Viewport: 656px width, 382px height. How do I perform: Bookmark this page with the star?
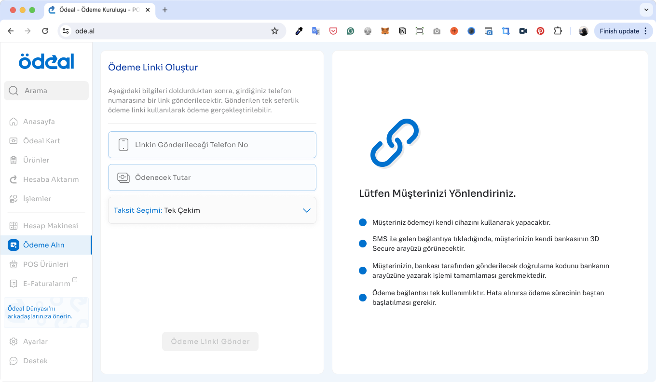[x=274, y=31]
